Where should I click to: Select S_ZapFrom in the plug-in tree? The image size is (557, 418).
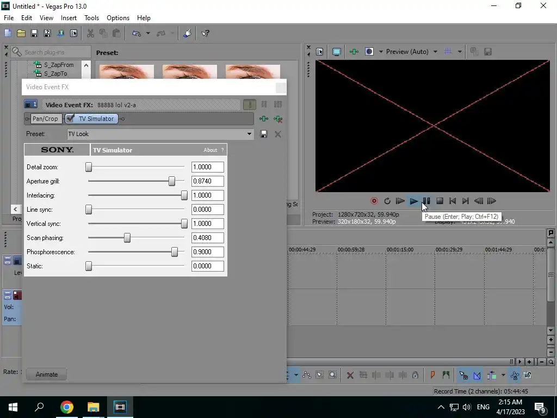click(x=59, y=65)
